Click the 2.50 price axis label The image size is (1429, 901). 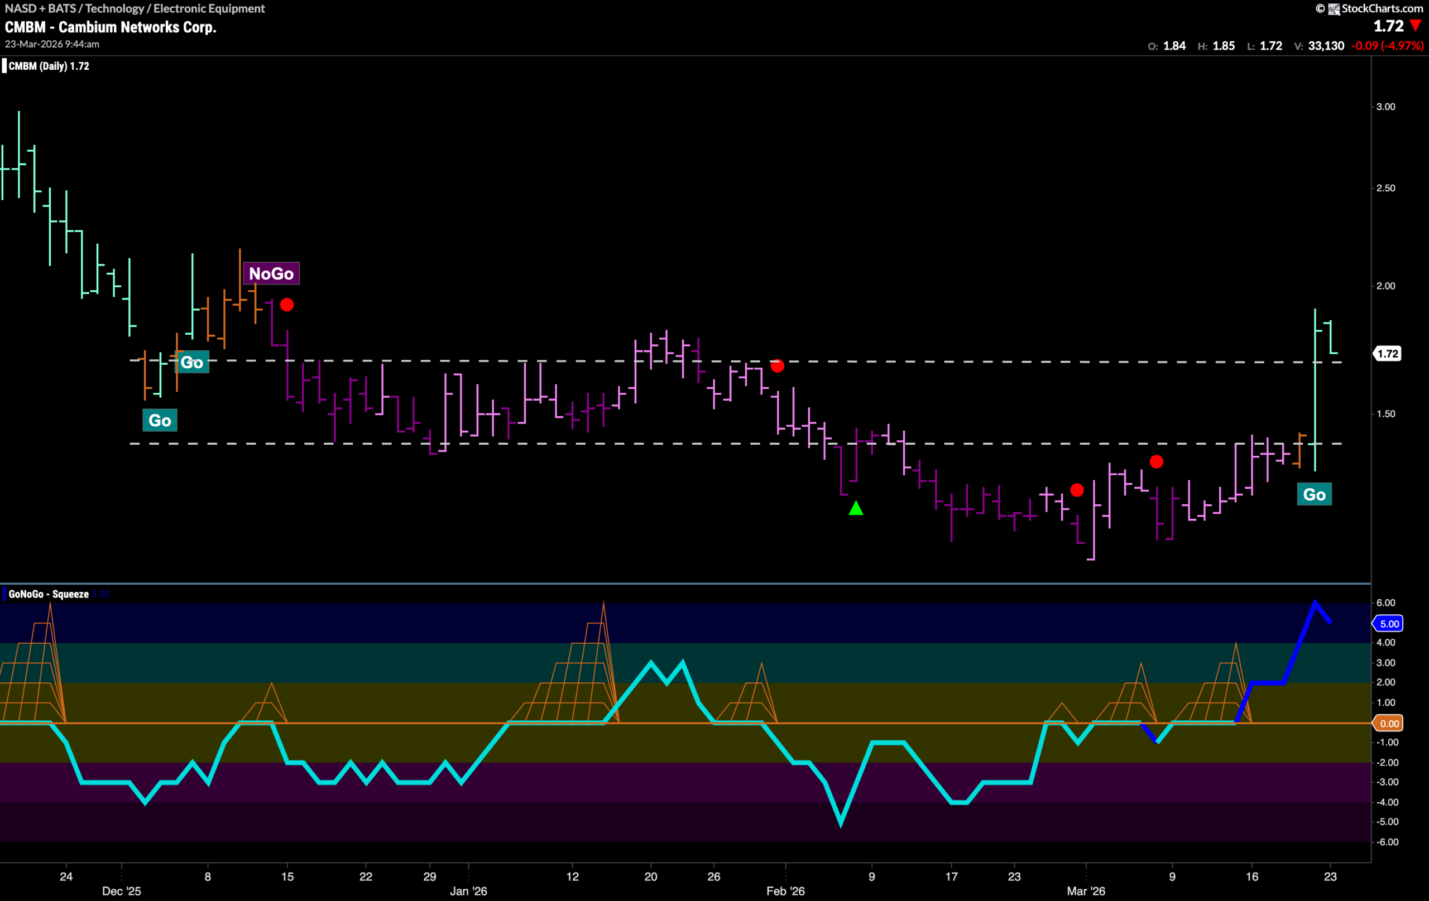(x=1386, y=188)
